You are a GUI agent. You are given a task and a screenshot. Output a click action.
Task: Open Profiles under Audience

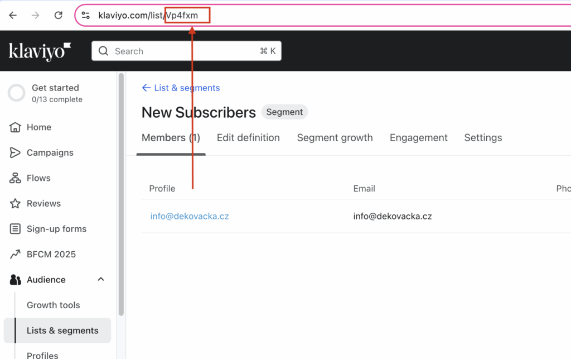pyautogui.click(x=42, y=355)
